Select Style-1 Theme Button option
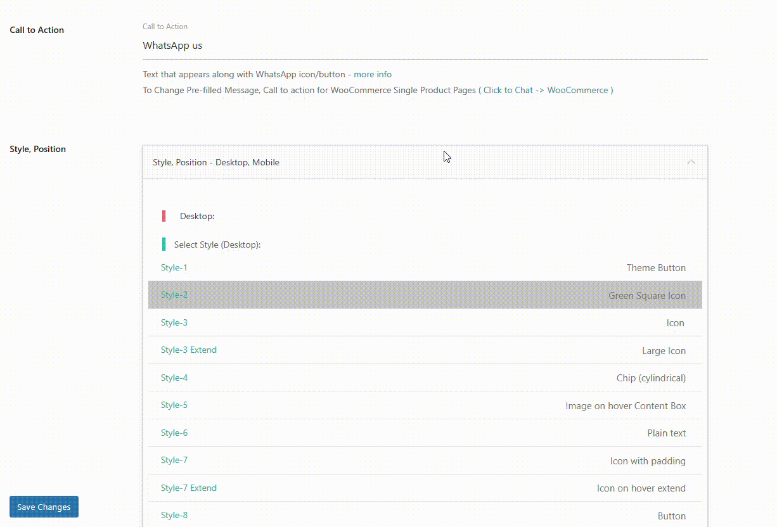The image size is (777, 527). tap(425, 268)
